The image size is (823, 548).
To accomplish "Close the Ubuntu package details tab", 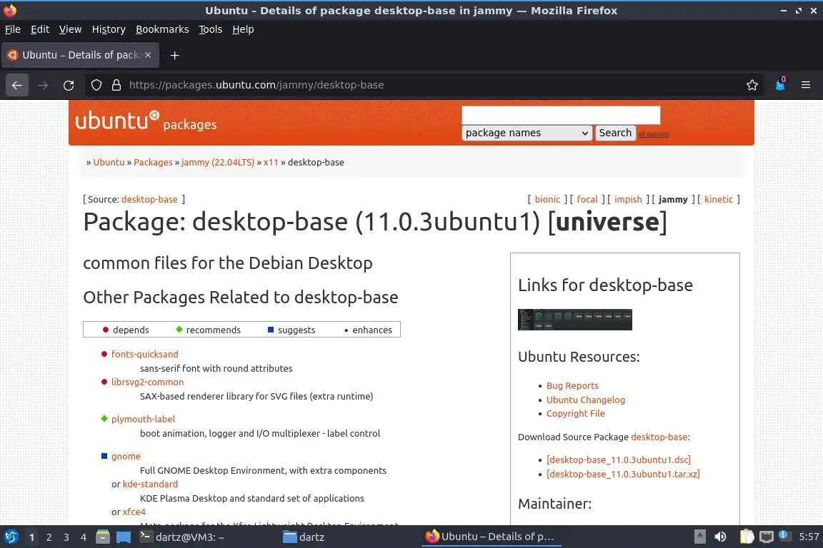I will point(148,55).
